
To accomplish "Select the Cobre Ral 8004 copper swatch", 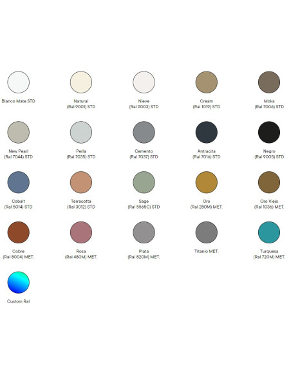I will (x=19, y=232).
